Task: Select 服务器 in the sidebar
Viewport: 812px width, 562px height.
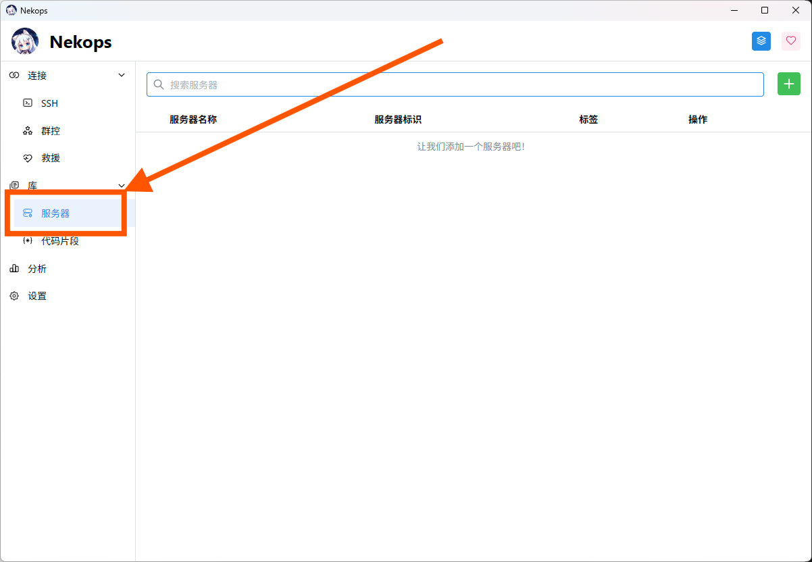Action: [x=55, y=213]
